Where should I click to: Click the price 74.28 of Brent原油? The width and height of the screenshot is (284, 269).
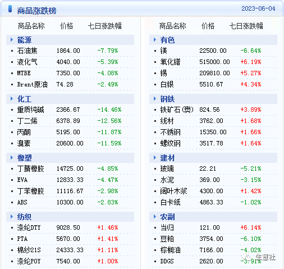65,84
